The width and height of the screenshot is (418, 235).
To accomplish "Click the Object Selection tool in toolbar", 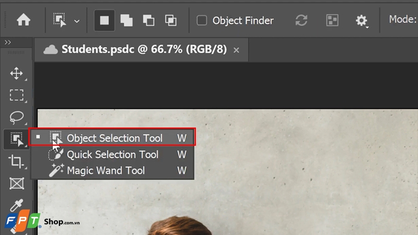I will point(17,139).
